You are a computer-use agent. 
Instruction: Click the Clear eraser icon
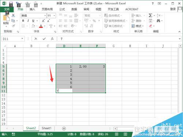[151, 26]
